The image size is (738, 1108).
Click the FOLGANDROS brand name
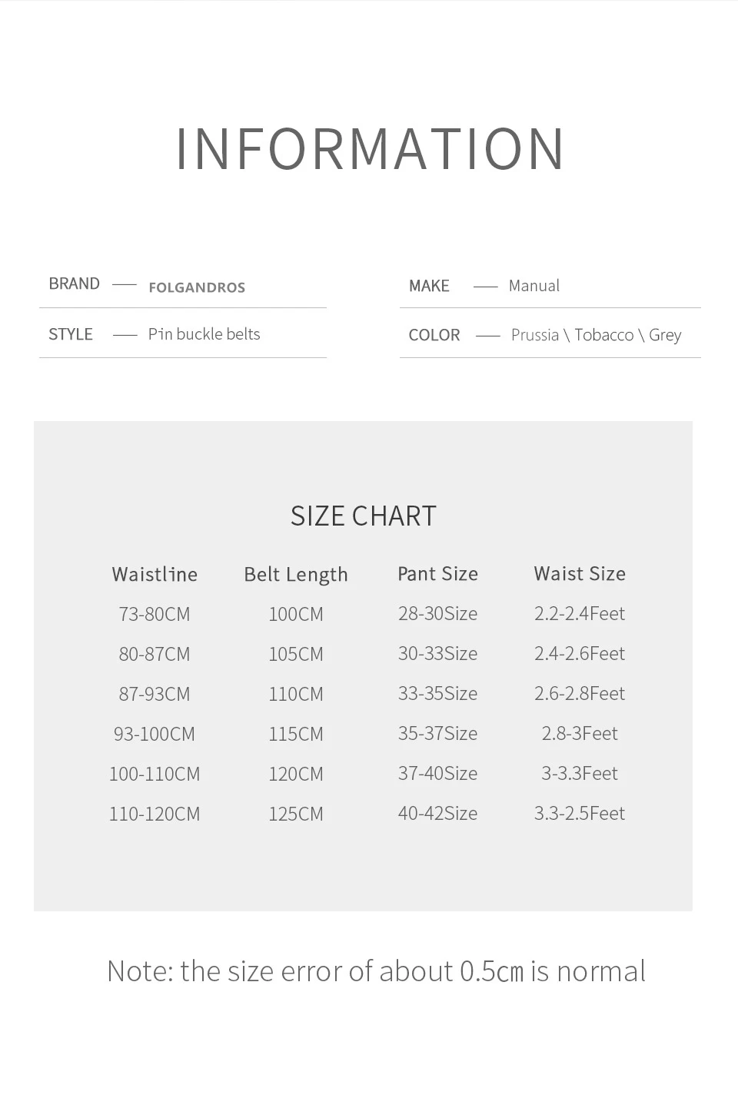pos(197,287)
